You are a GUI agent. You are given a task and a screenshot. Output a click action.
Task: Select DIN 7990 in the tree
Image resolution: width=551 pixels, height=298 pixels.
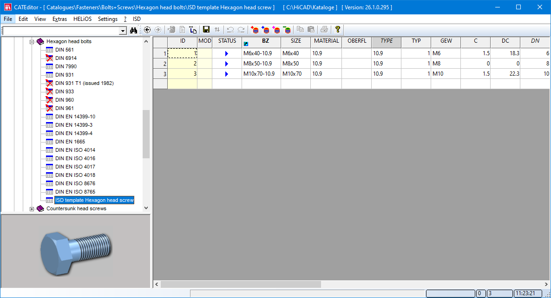[x=66, y=67]
